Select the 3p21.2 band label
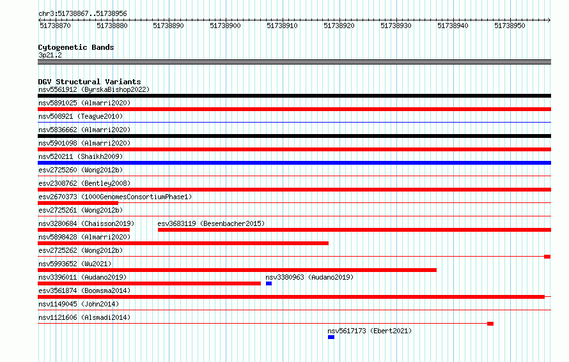 click(50, 55)
